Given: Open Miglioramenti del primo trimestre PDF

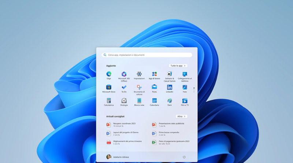Looking at the screenshot, I should coord(124,142).
